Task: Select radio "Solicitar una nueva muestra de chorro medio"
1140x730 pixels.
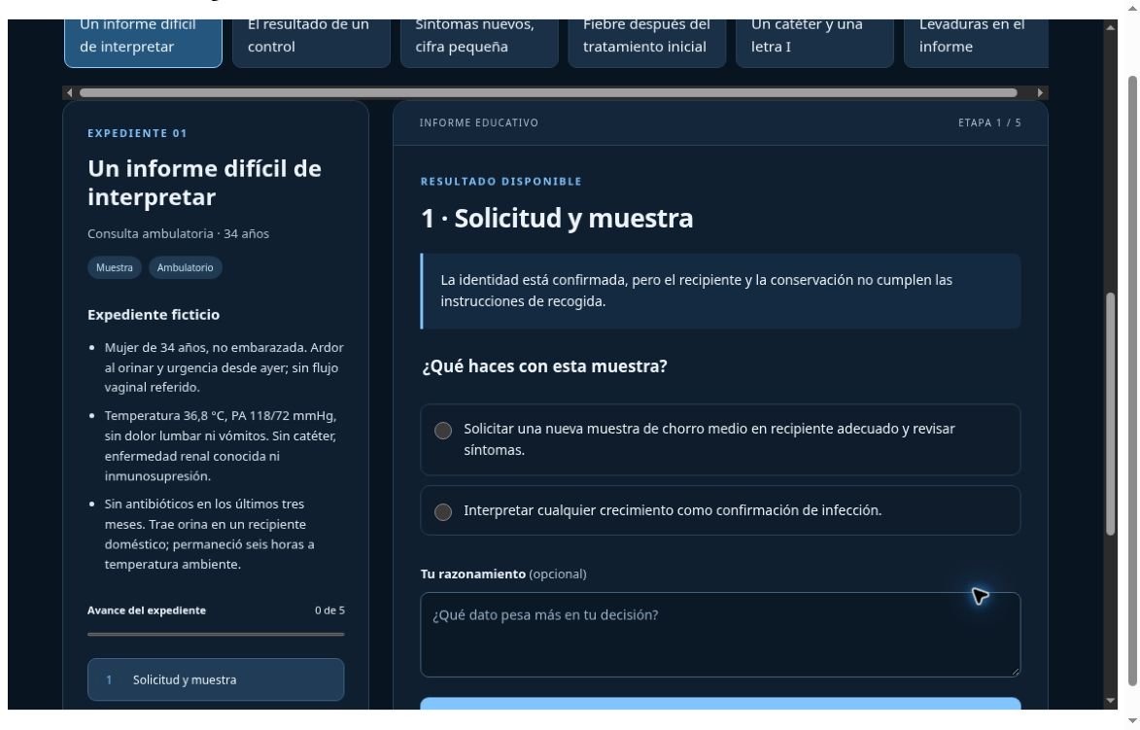Action: tap(443, 431)
